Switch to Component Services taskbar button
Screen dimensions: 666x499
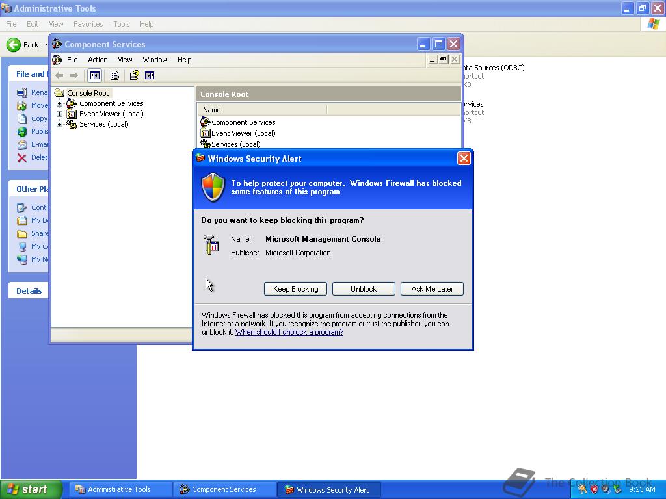coord(224,489)
